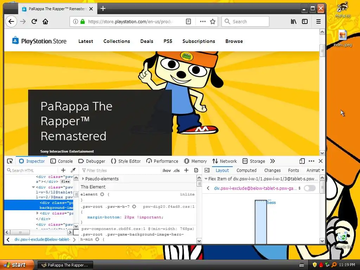Switch to the Changes sidebar tab
The image size is (360, 270).
tap(272, 171)
